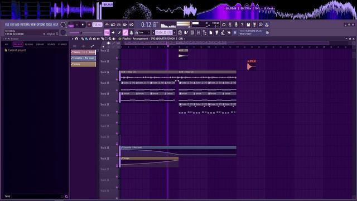Viewport: 357px width, 201px height.
Task: Toggle the playlist magnet snap icon
Action: pos(76,39)
